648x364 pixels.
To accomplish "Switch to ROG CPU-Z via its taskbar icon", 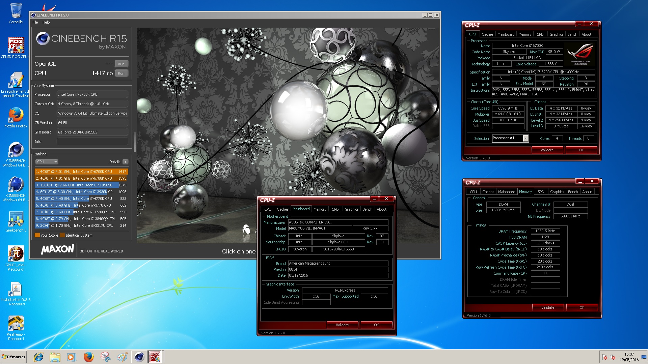I will click(x=155, y=357).
